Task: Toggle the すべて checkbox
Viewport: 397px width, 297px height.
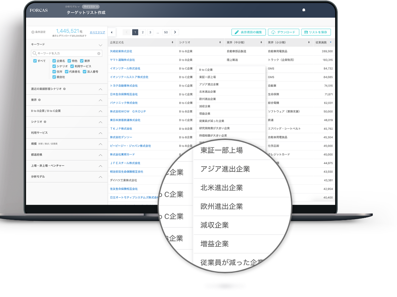Action: 35,61
